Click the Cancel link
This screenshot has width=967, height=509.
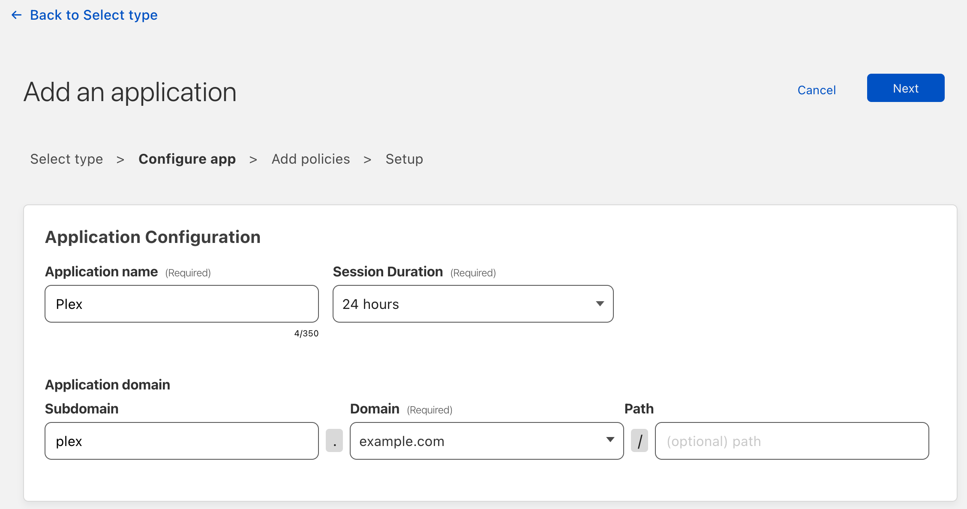[816, 90]
